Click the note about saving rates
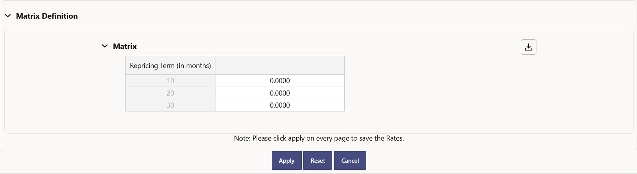The image size is (637, 174). pyautogui.click(x=318, y=138)
